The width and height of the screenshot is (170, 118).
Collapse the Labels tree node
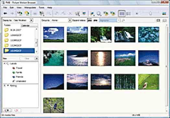[5, 64]
